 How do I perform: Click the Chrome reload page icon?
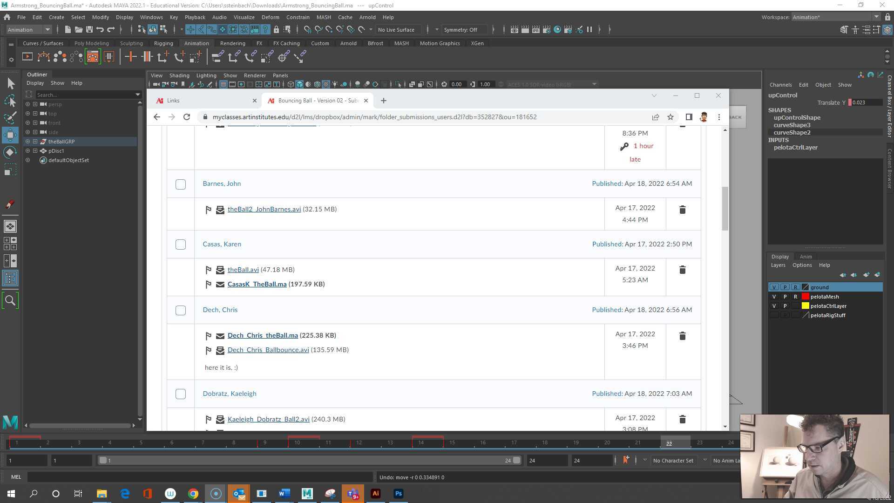point(187,117)
